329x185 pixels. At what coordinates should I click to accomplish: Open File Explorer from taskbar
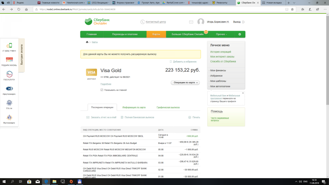[x=54, y=181]
